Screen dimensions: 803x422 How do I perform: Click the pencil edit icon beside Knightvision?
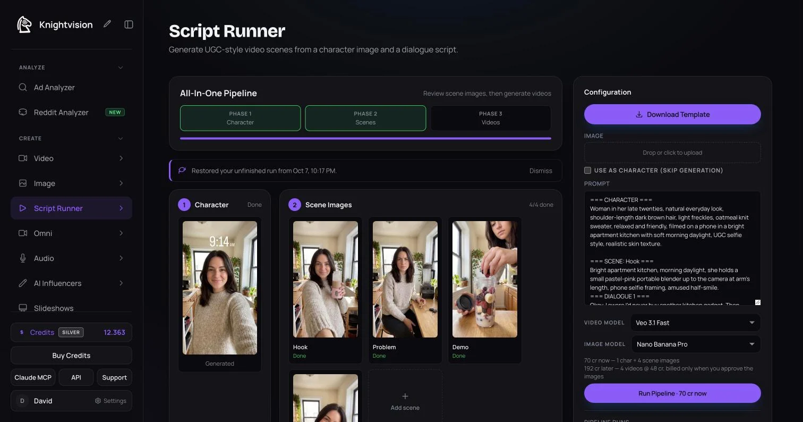(107, 24)
